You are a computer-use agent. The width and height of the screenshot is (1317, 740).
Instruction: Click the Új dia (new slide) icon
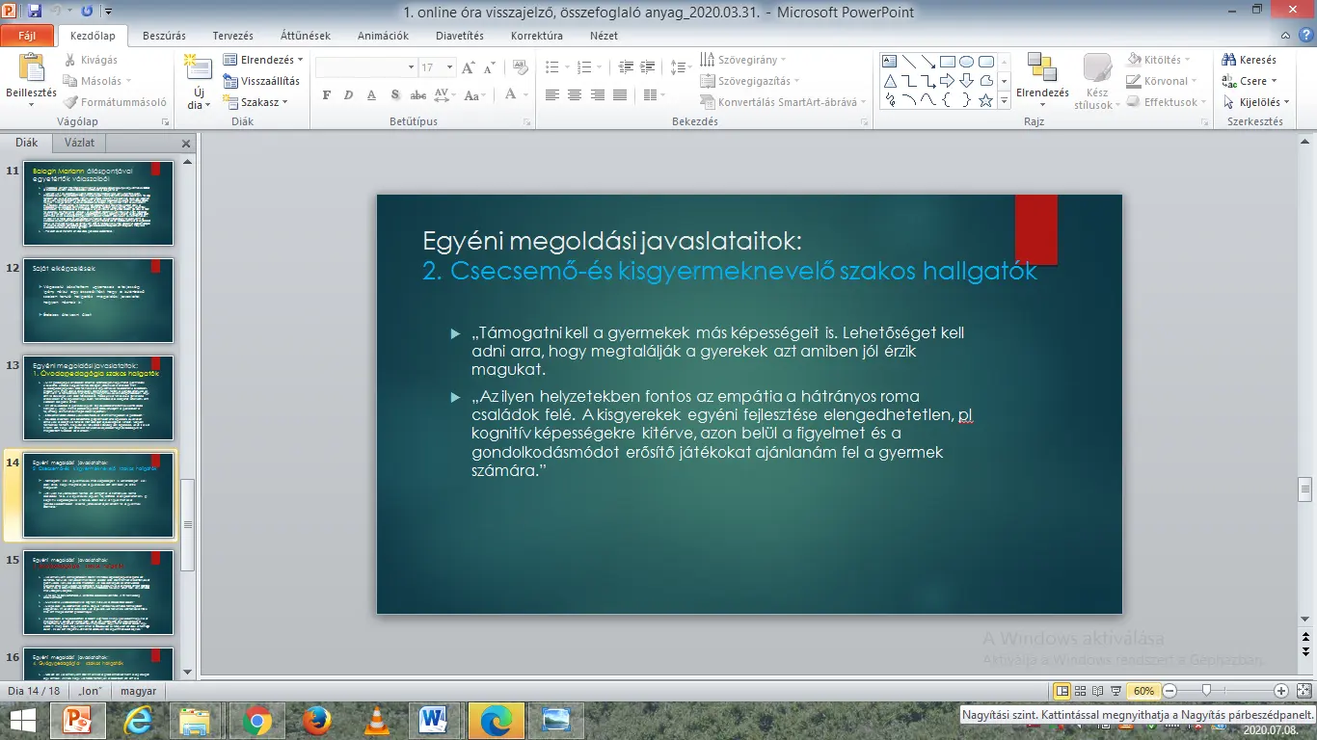point(198,67)
